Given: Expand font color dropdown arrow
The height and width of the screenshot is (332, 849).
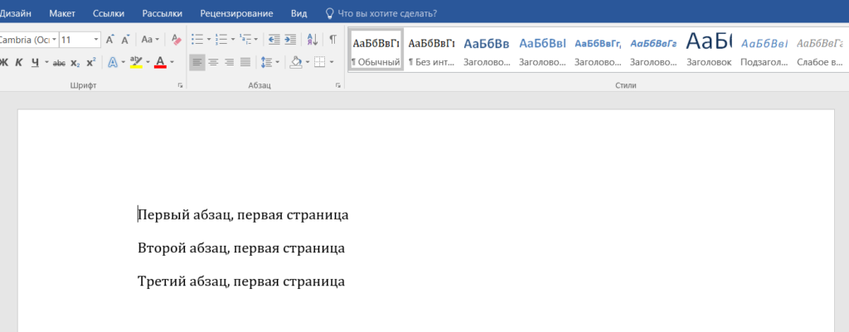Looking at the screenshot, I should coord(172,63).
